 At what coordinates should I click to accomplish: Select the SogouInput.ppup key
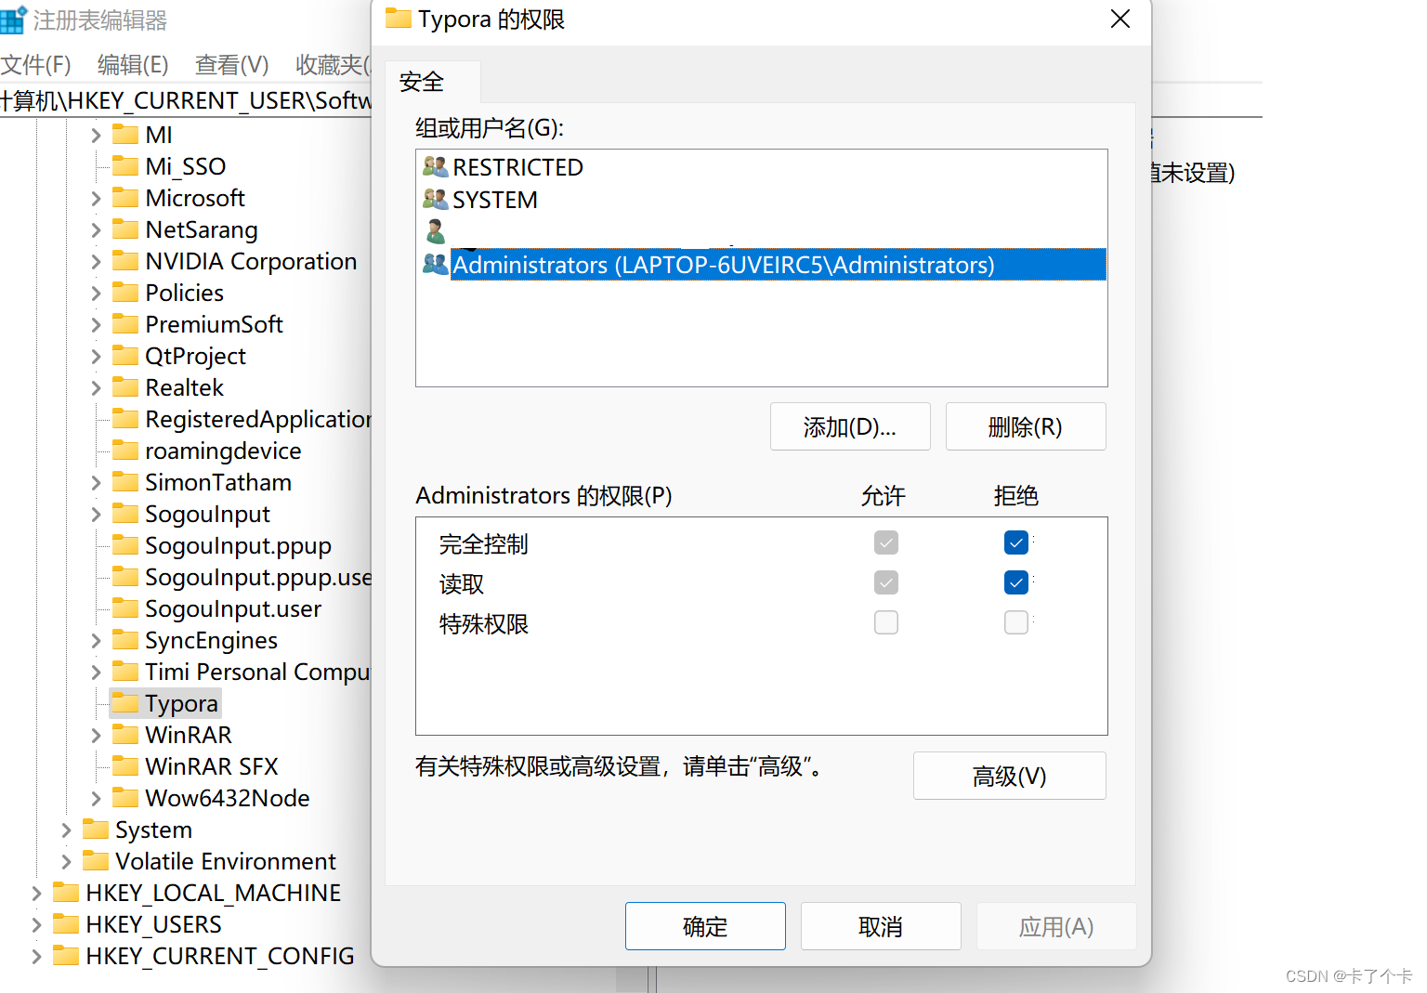pos(238,545)
